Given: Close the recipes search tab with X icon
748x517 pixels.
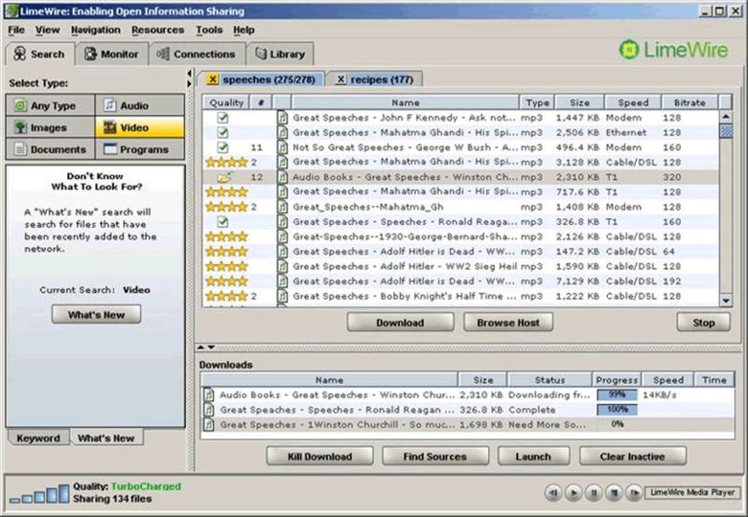Looking at the screenshot, I should click(x=340, y=79).
